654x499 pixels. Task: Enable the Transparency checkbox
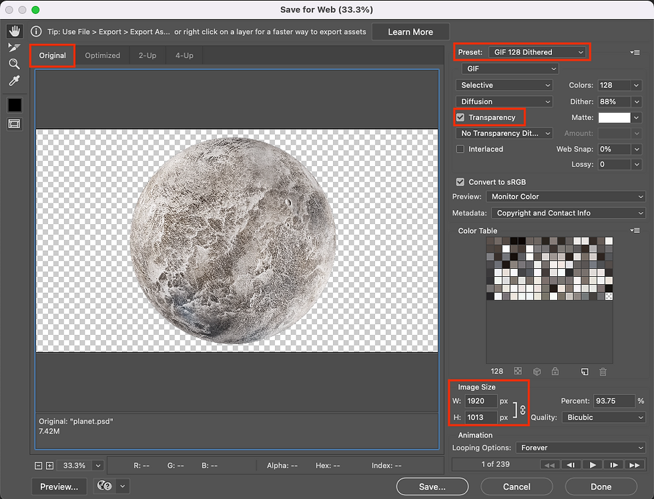[460, 117]
